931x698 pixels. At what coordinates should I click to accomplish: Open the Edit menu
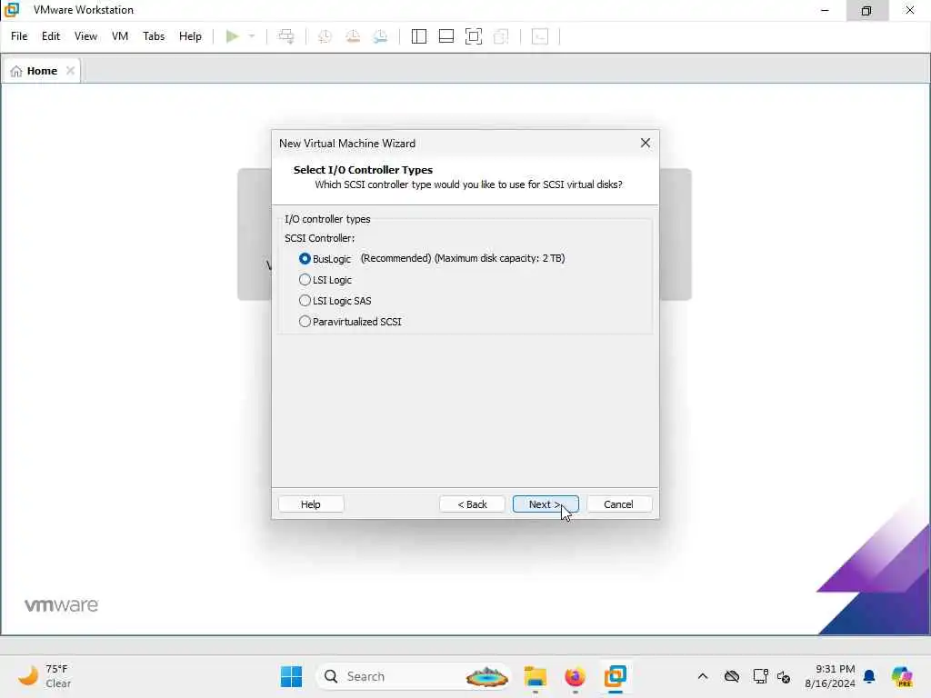click(51, 36)
